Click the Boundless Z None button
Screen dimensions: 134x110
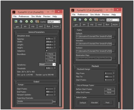[50, 61]
